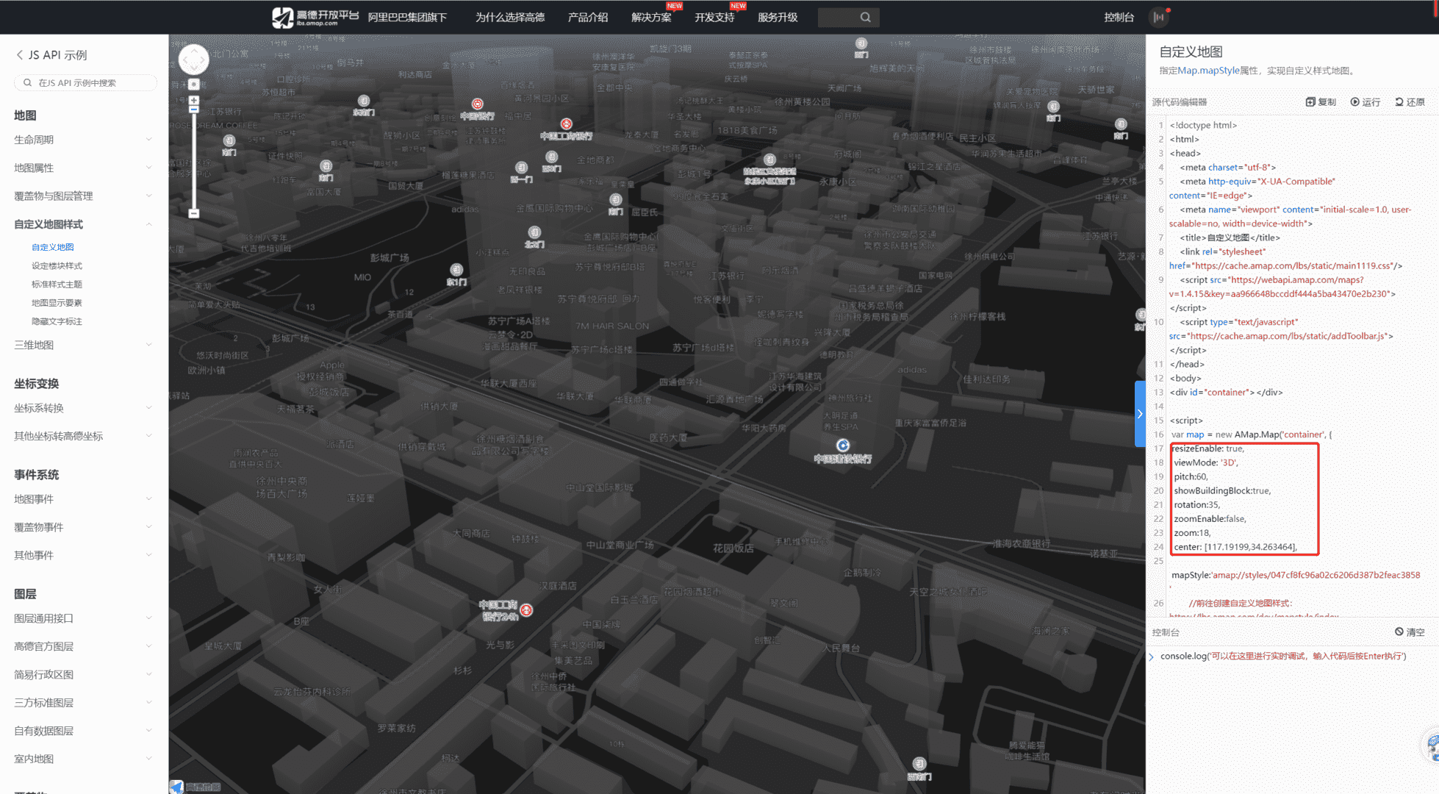The image size is (1439, 794).
Task: Expand the 地图属性 section
Action: [83, 168]
